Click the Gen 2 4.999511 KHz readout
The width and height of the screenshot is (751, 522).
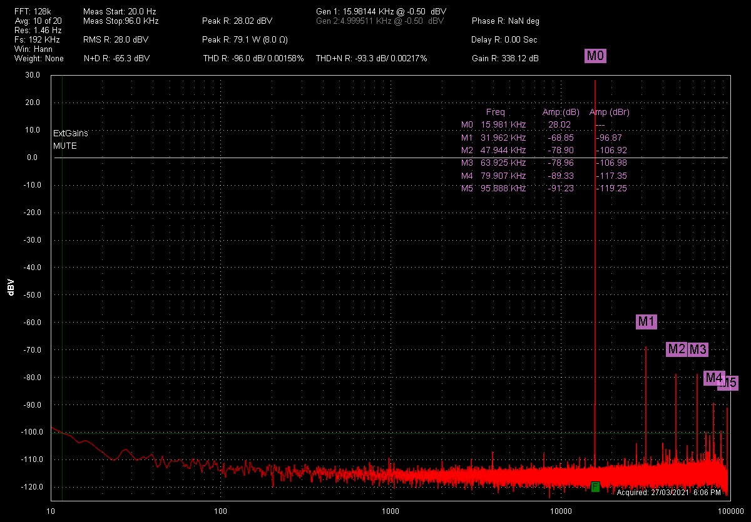click(x=381, y=21)
